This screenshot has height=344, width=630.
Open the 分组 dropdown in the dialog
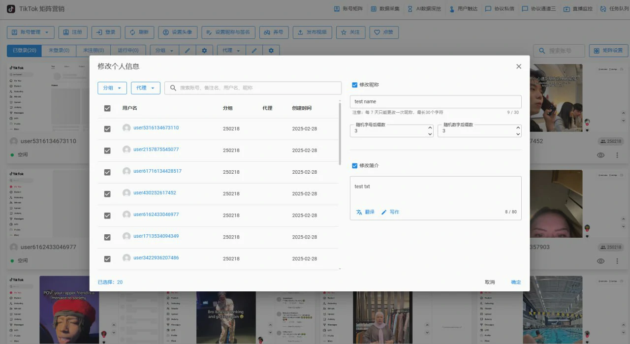click(112, 88)
